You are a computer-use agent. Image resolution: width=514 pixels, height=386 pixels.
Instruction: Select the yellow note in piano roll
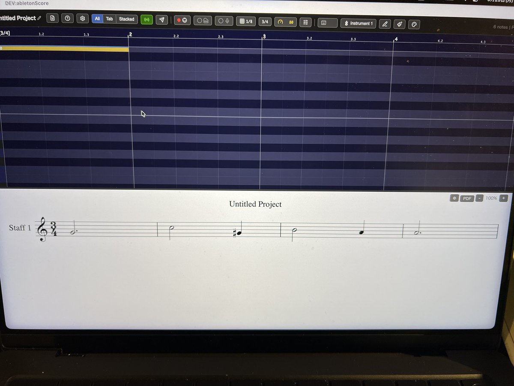[x=64, y=49]
